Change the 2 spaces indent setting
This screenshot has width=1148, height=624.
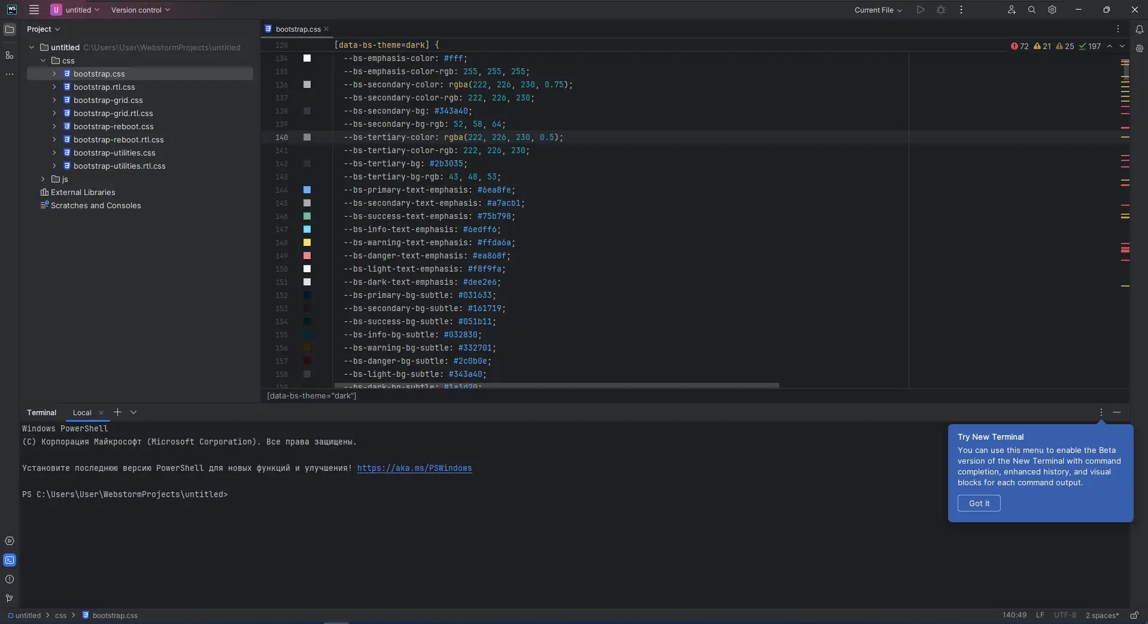point(1102,615)
